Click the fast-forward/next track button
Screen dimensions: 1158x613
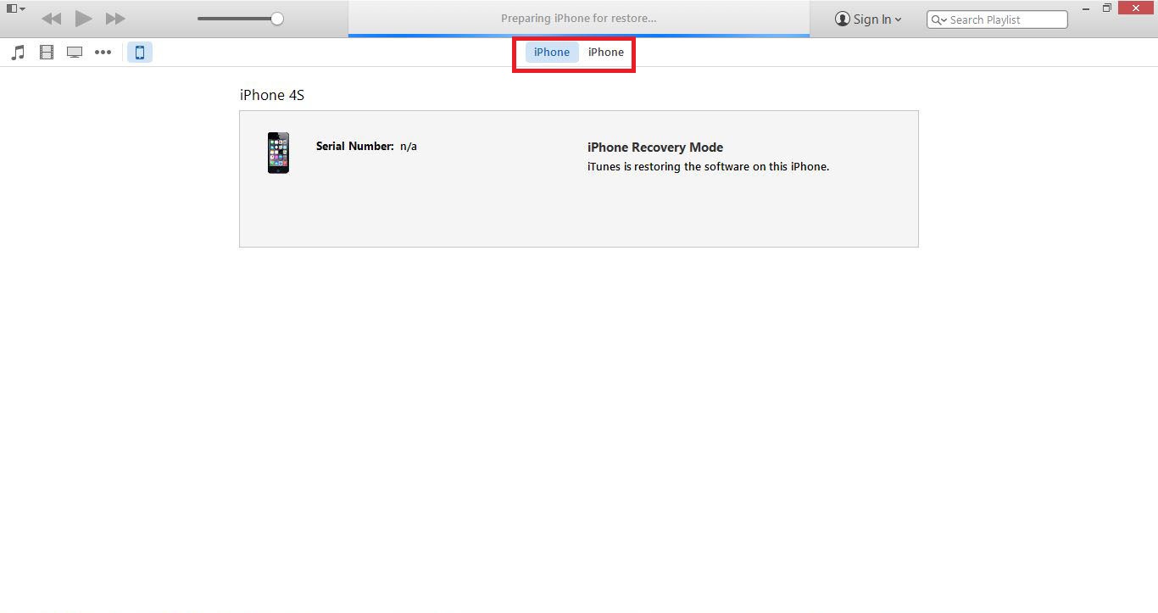tap(115, 19)
